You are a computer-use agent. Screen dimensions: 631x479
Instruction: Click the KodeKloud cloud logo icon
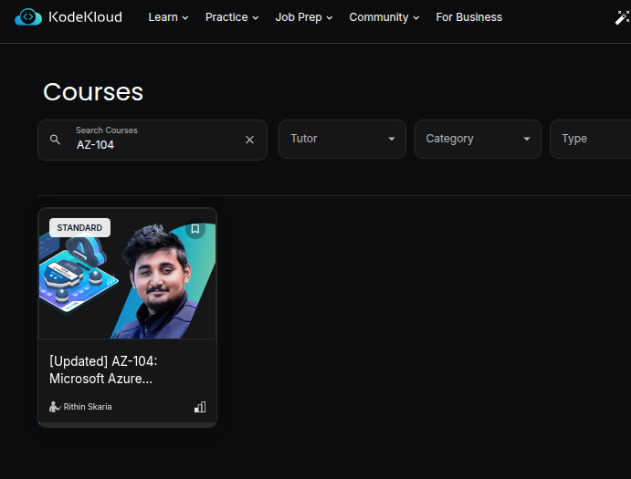[x=28, y=17]
